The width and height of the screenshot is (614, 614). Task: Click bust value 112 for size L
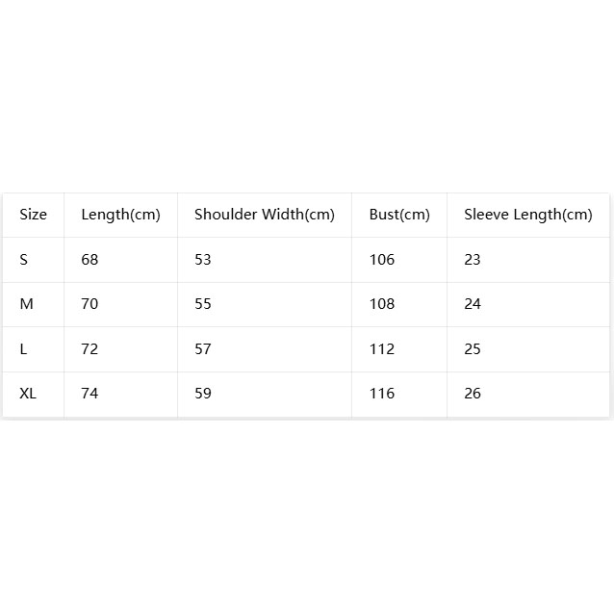(x=382, y=348)
